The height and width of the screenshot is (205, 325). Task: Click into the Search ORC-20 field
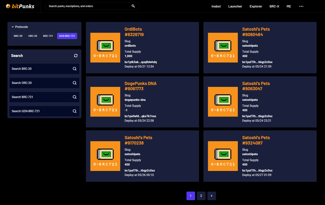point(44,83)
